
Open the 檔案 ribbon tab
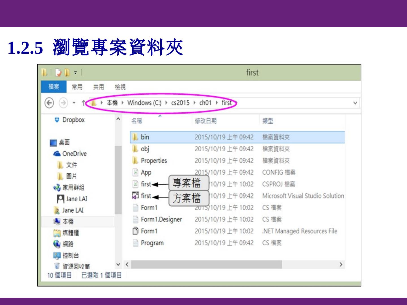click(x=54, y=87)
